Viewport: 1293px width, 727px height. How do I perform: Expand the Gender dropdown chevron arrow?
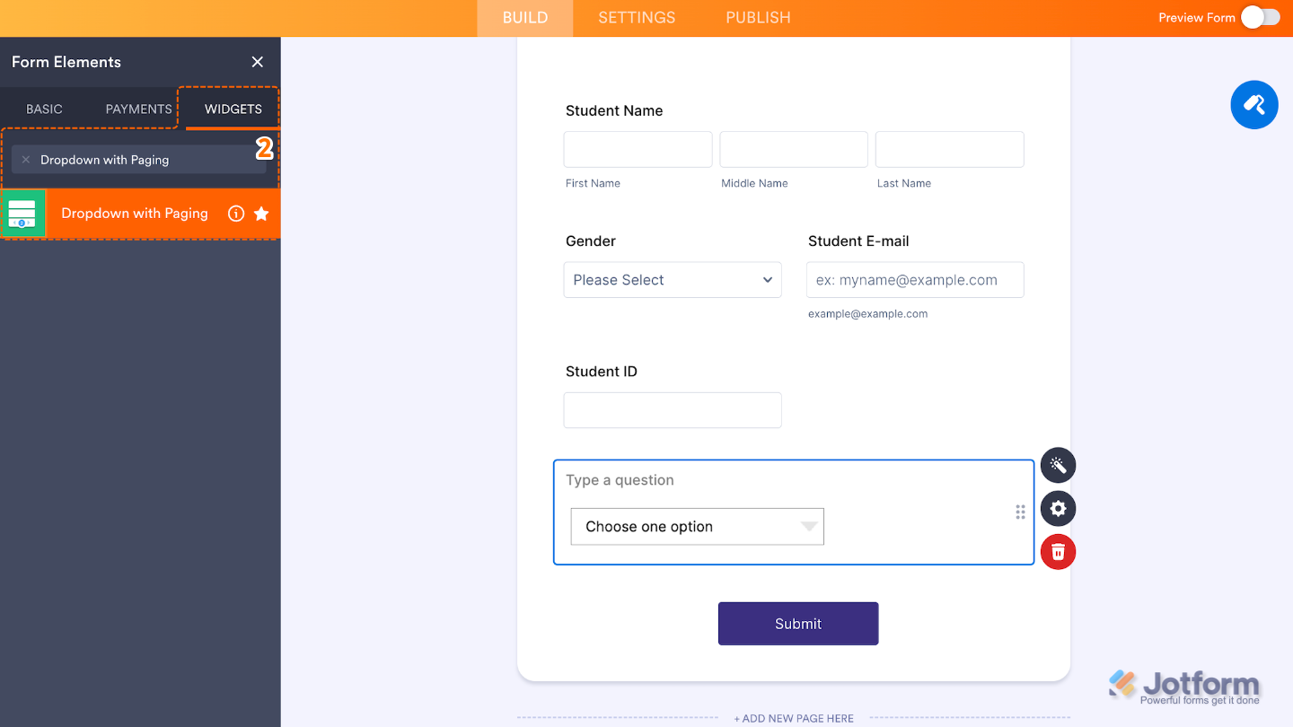coord(768,279)
